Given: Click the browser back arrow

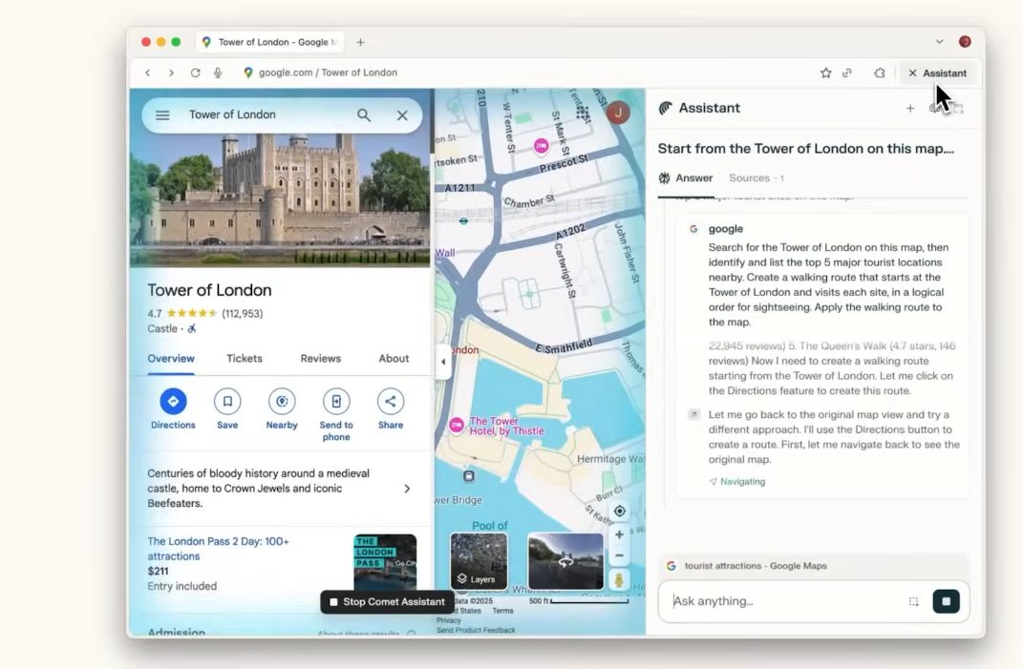Looking at the screenshot, I should click(148, 73).
